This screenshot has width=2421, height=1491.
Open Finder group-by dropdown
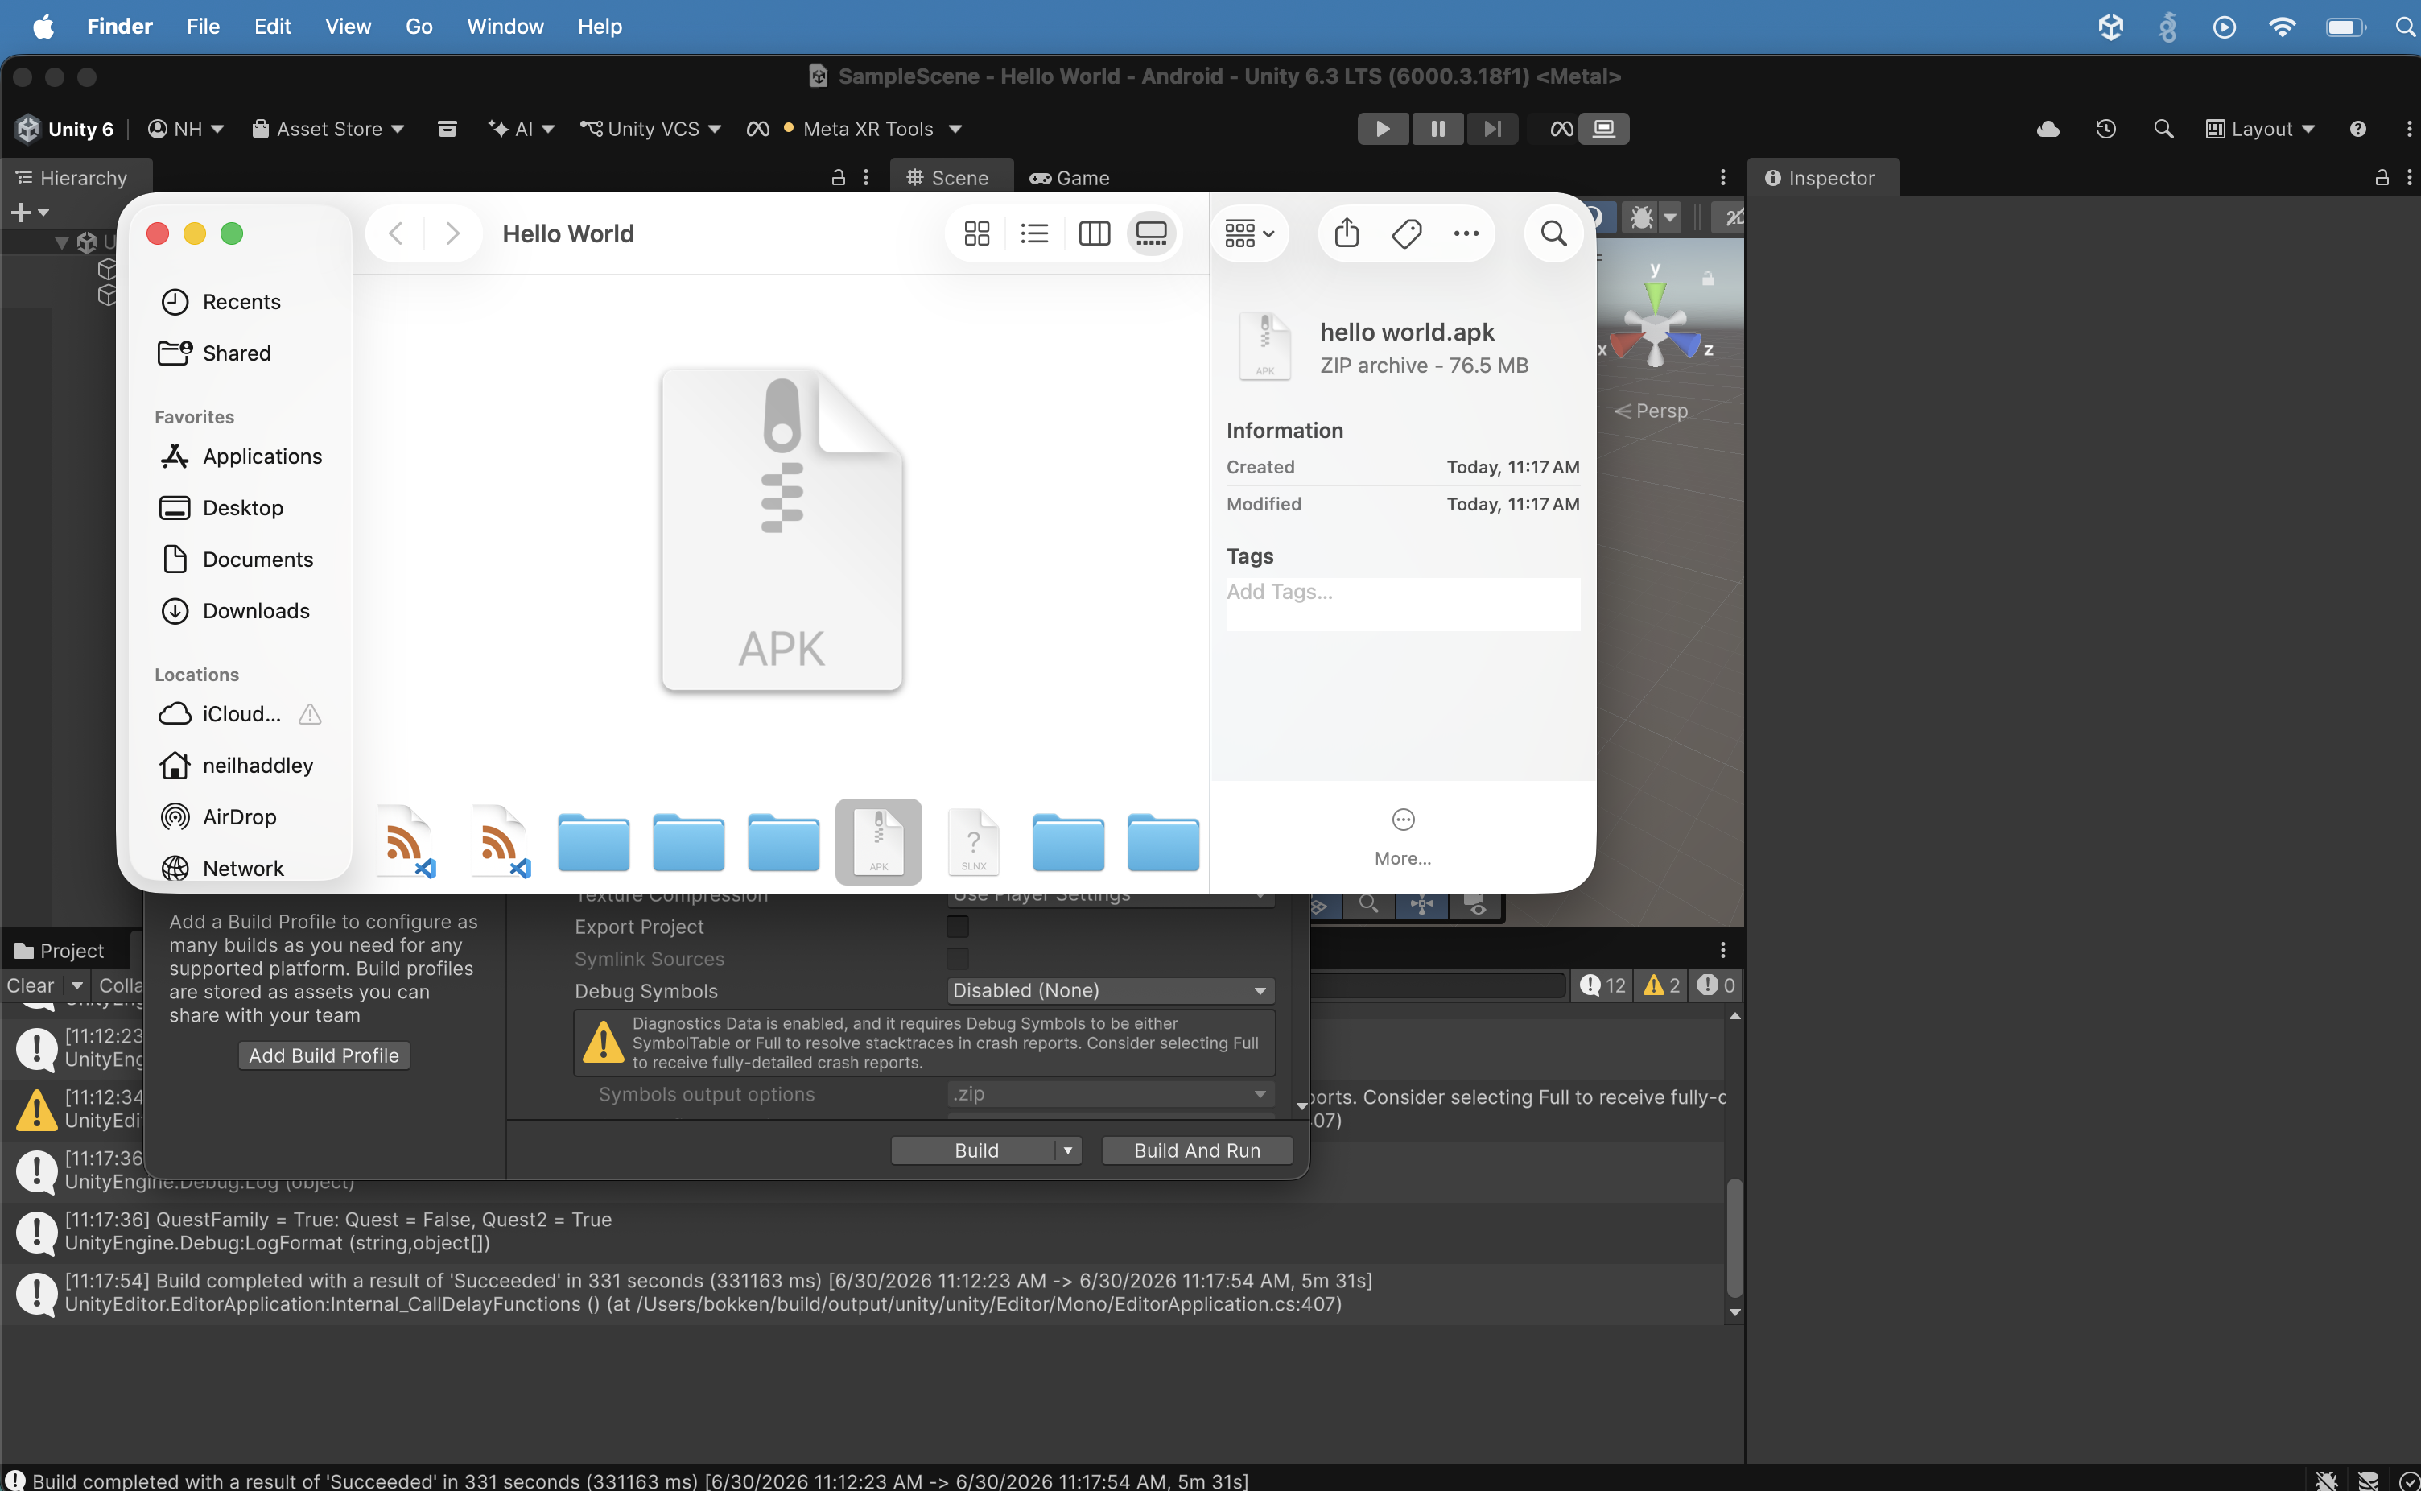tap(1249, 233)
